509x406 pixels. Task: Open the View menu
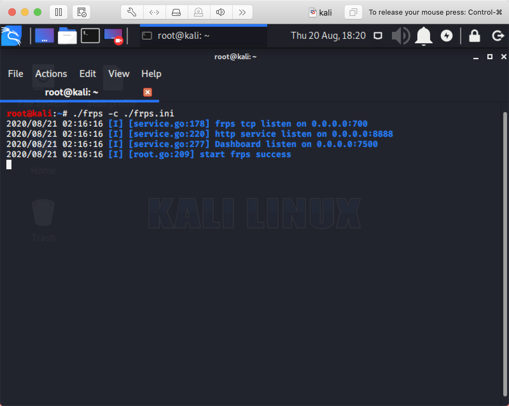(x=119, y=74)
